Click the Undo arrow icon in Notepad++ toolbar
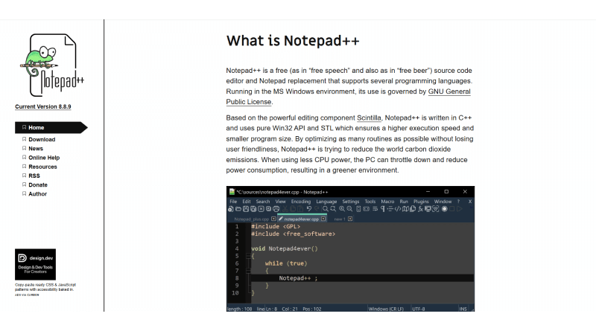596x331 pixels. [309, 209]
